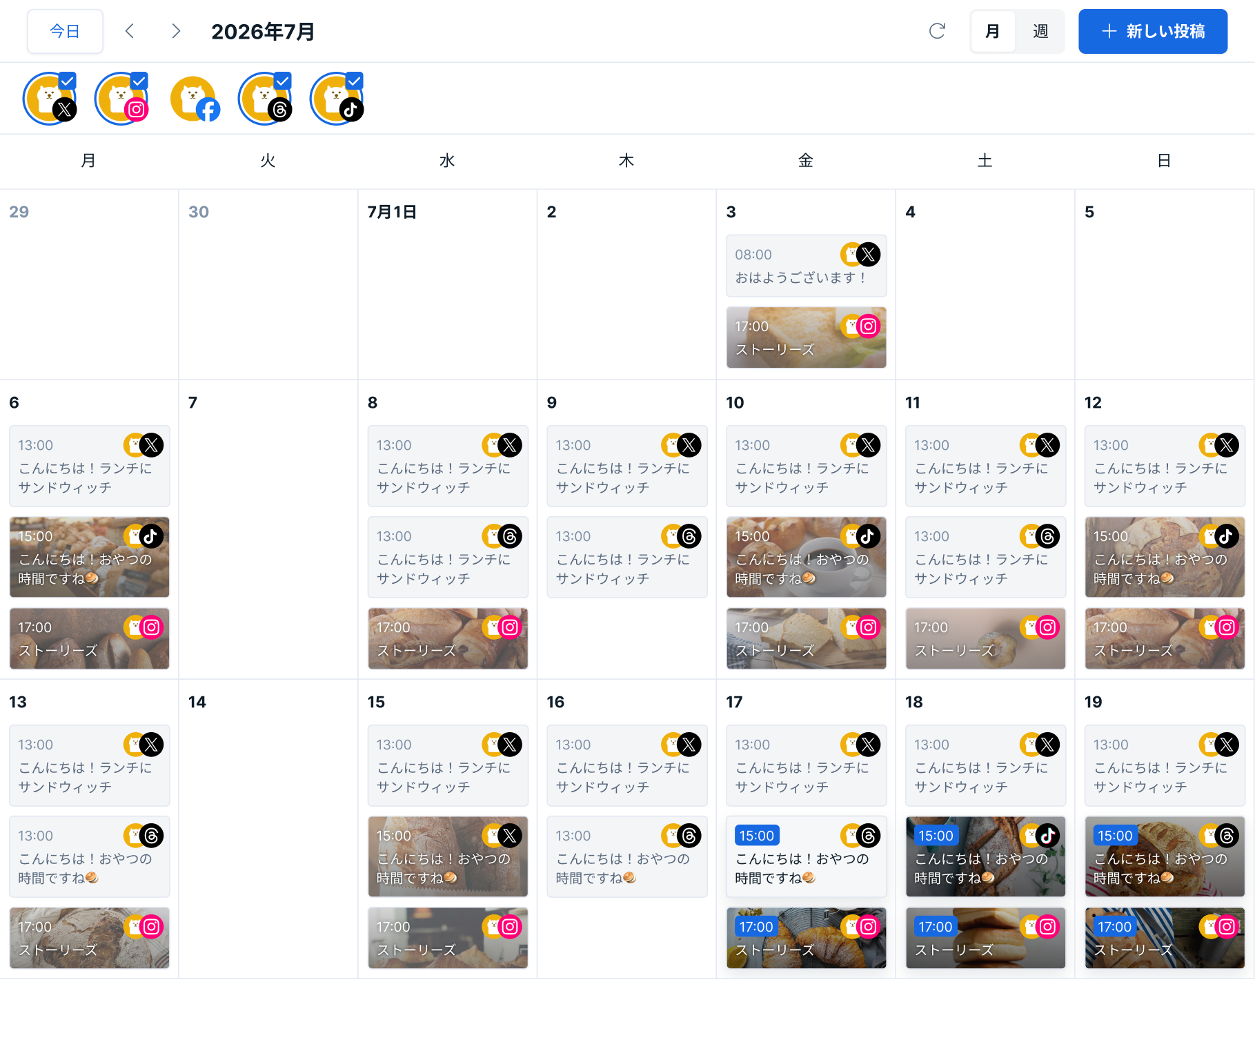The image size is (1255, 1051).
Task: Open the 13:00 X post on July 9
Action: [627, 466]
